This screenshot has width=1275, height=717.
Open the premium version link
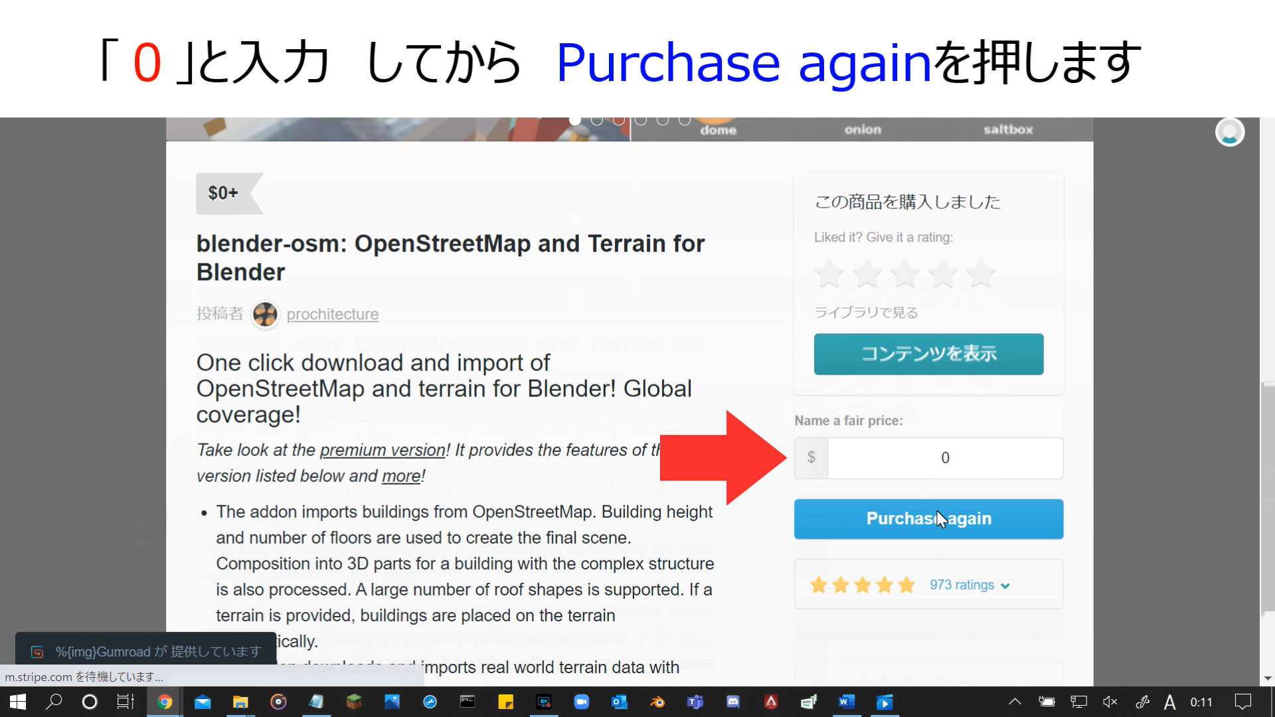coord(382,450)
